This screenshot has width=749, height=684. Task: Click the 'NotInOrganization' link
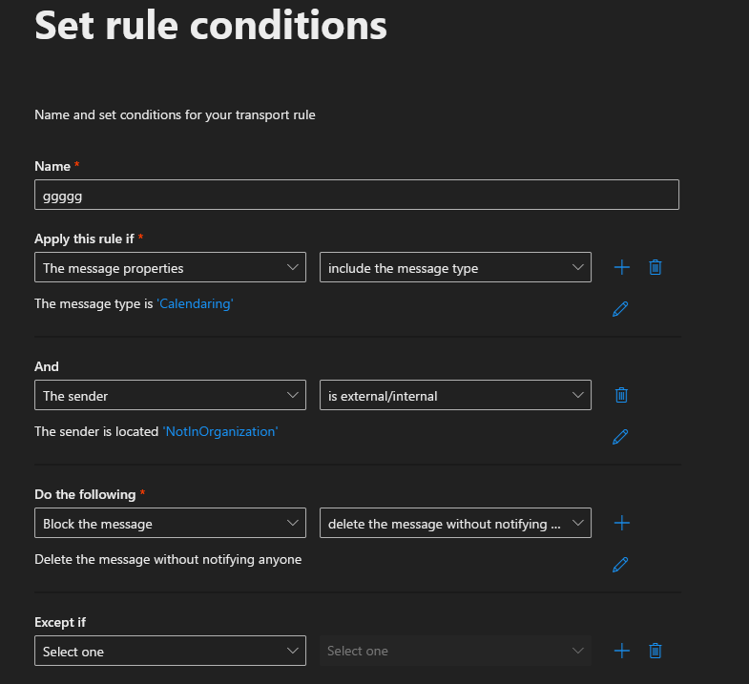tap(219, 431)
